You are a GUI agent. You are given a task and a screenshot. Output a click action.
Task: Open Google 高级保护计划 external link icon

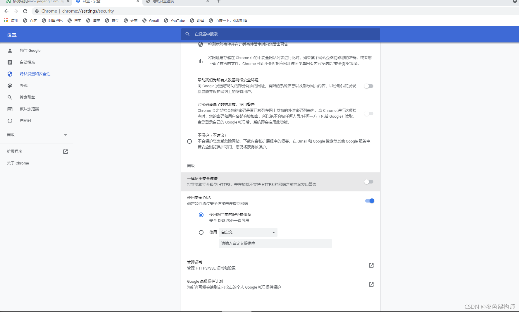(x=371, y=284)
